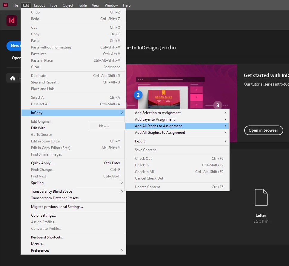Expand the InCopy submenu
This screenshot has height=266, width=289.
[x=73, y=113]
